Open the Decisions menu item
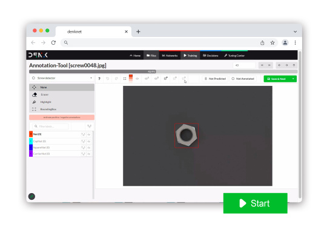 click(210, 56)
